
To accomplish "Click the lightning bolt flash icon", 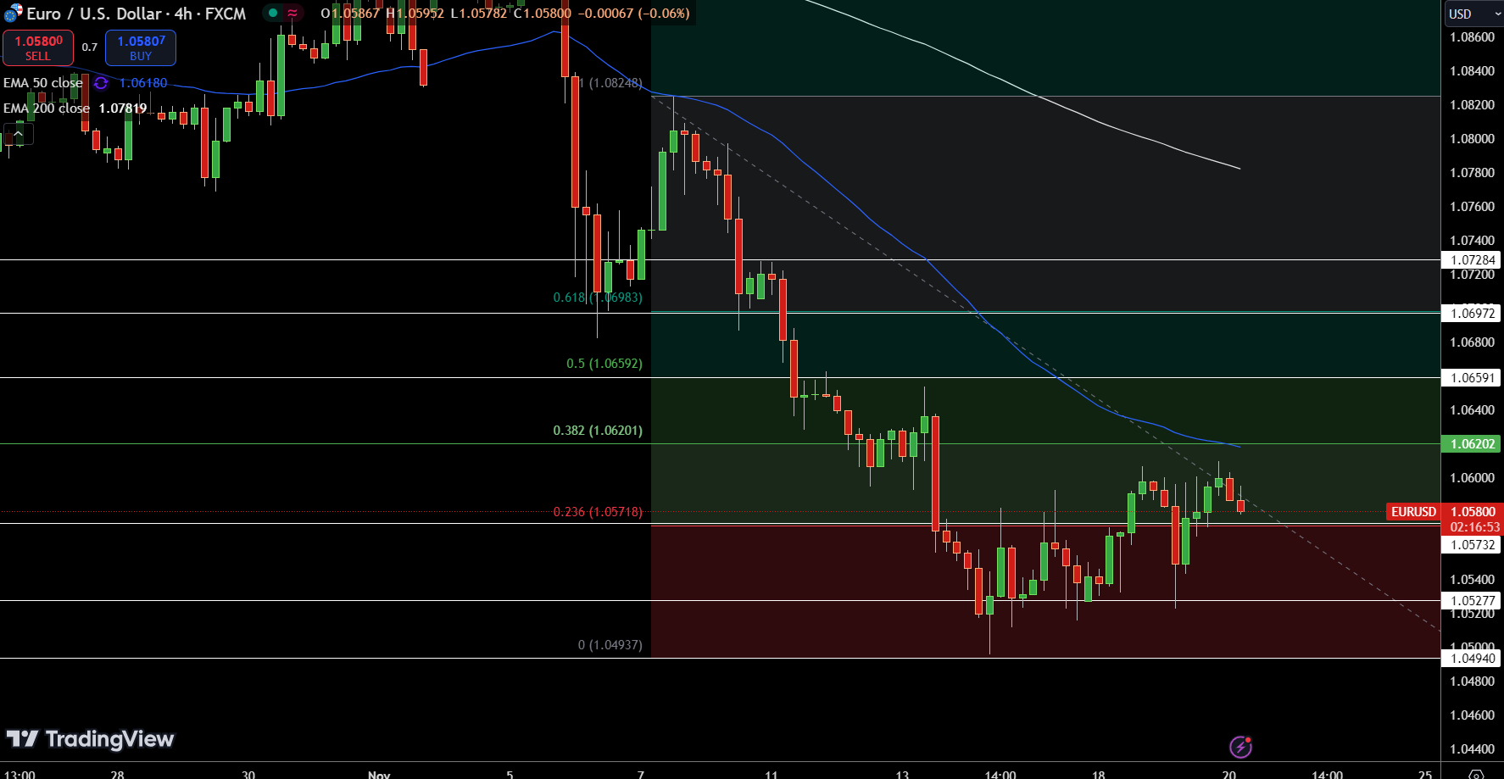I will tap(1240, 747).
